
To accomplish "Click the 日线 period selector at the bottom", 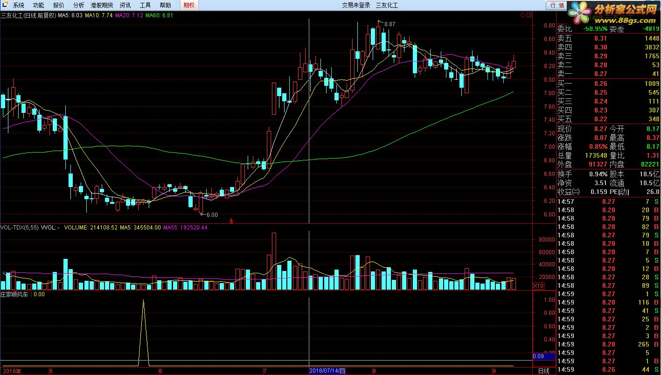I will click(544, 371).
